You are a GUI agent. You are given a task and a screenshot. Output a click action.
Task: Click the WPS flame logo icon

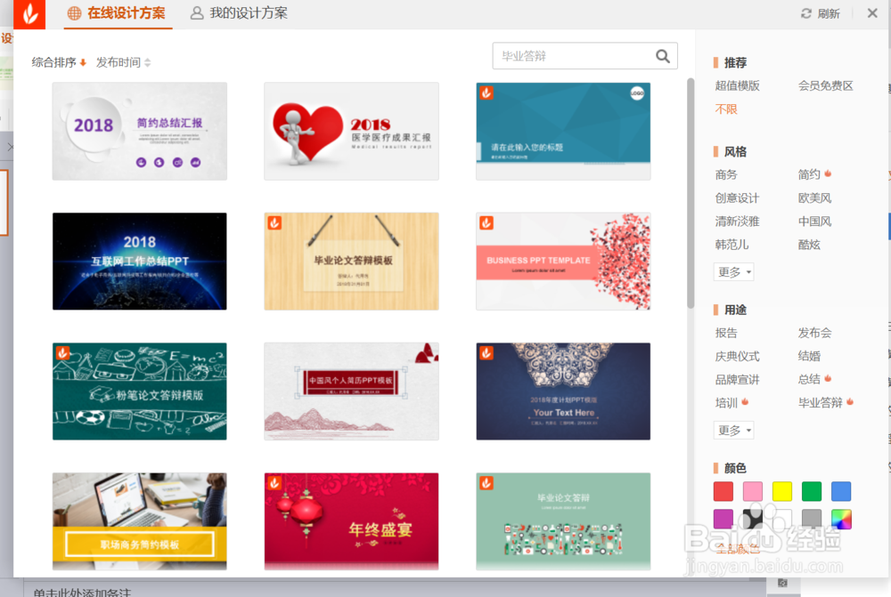[29, 13]
